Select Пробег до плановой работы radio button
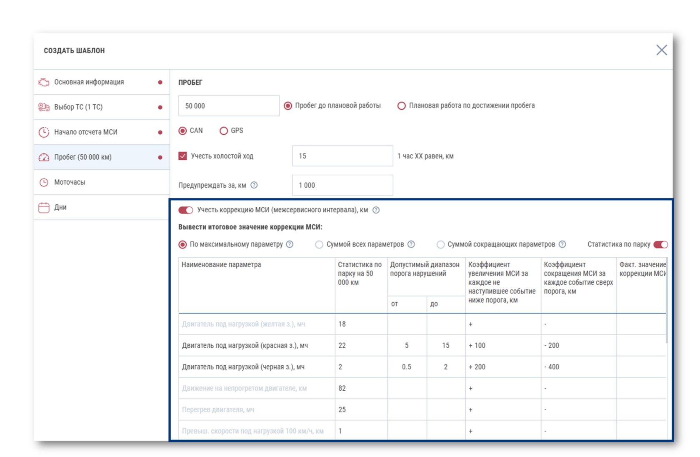 tap(288, 106)
